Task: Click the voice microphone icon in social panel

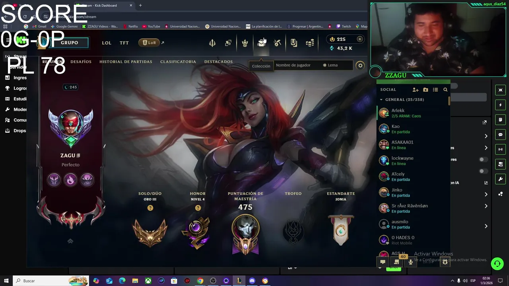Action: click(411, 262)
